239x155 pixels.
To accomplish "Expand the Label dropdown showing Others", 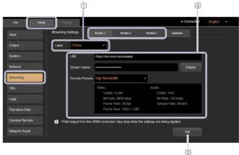I will pos(88,45).
